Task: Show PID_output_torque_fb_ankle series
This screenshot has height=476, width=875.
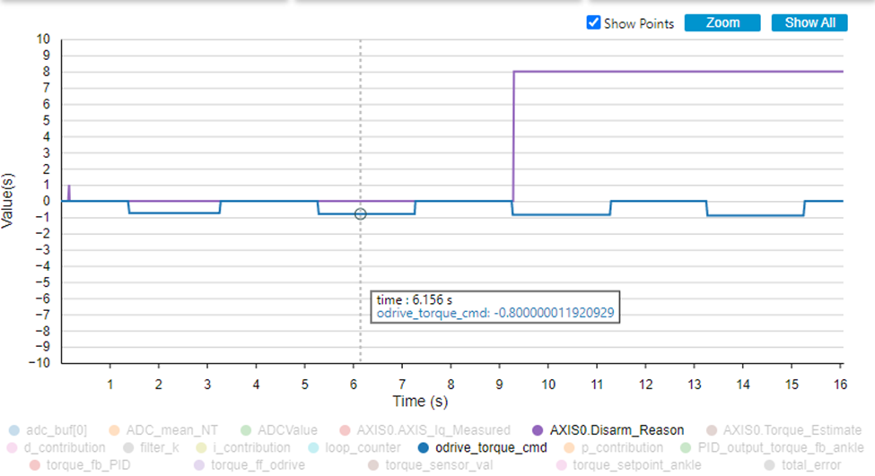Action: (x=771, y=447)
